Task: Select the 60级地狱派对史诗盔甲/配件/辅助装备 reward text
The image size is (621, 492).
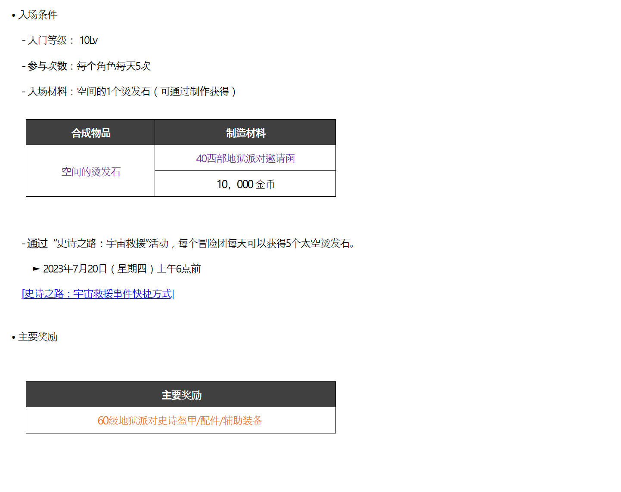Action: coord(180,421)
